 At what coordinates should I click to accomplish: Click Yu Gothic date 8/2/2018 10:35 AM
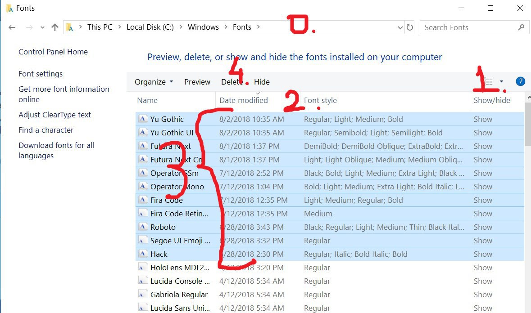tap(252, 119)
